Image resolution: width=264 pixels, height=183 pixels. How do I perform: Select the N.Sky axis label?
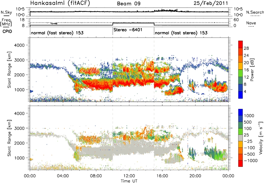click(6, 12)
